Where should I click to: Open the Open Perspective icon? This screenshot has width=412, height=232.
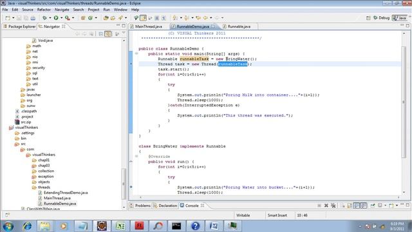(x=368, y=18)
